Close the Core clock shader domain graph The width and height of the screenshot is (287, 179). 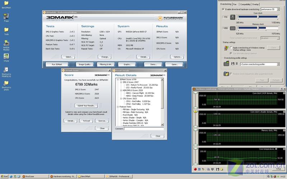(284, 112)
